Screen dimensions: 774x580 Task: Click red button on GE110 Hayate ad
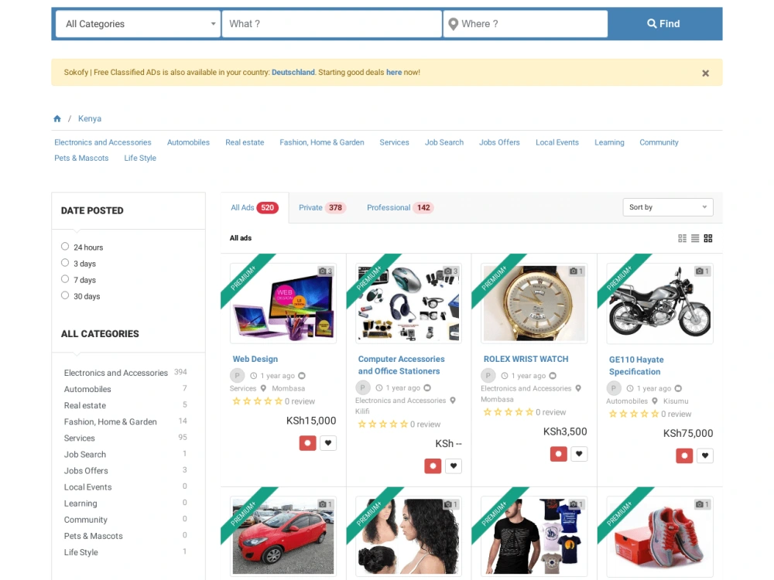coord(684,455)
